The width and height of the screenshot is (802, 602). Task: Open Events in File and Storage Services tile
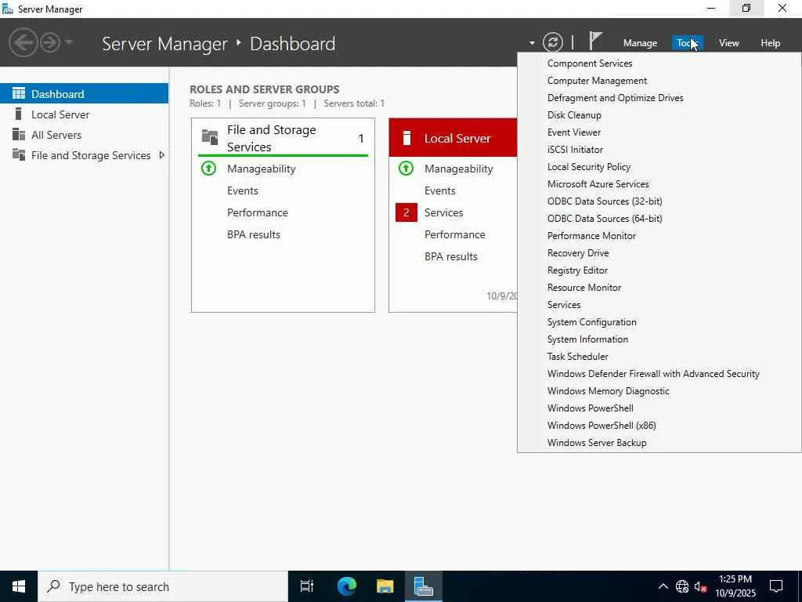243,190
